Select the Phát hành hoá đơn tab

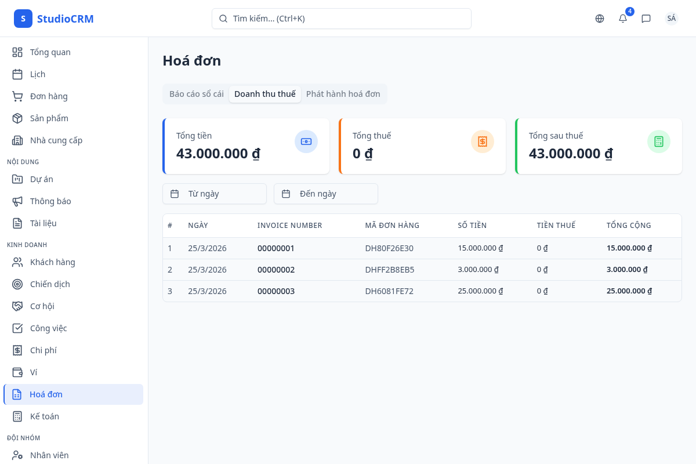343,94
